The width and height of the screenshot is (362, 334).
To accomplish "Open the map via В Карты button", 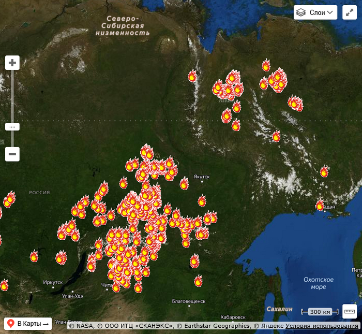I will coord(28,324).
